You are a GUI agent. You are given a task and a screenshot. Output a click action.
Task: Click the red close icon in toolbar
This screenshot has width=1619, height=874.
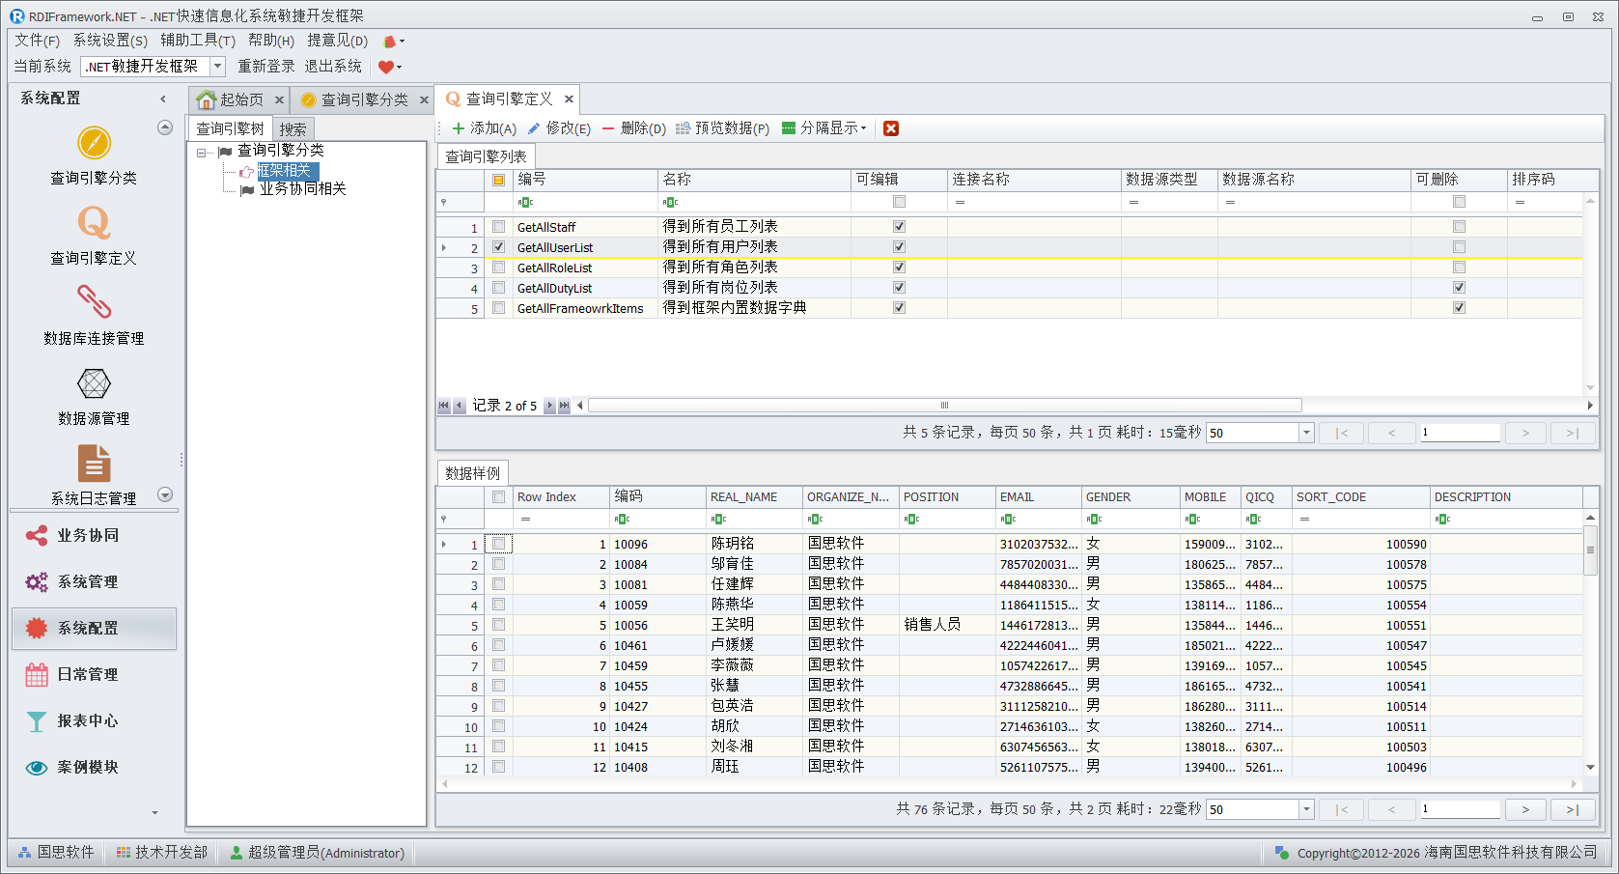pyautogui.click(x=891, y=128)
